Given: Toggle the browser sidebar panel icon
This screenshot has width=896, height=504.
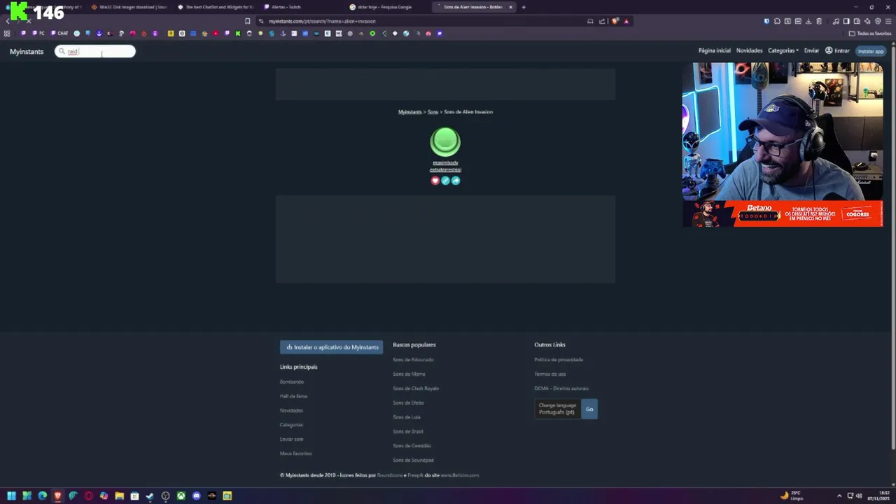Looking at the screenshot, I should pyautogui.click(x=846, y=21).
